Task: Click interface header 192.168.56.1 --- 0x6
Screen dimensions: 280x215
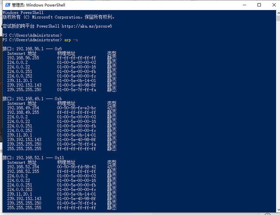Action: coord(32,49)
